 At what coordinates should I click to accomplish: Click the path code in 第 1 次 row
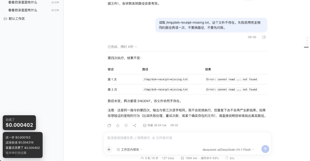coord(166,79)
